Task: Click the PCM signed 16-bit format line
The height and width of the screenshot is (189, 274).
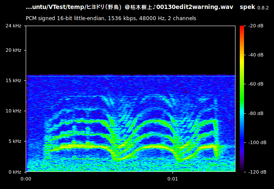Action: pyautogui.click(x=111, y=18)
